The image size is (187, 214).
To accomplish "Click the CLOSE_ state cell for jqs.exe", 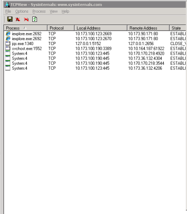I will (x=178, y=44).
